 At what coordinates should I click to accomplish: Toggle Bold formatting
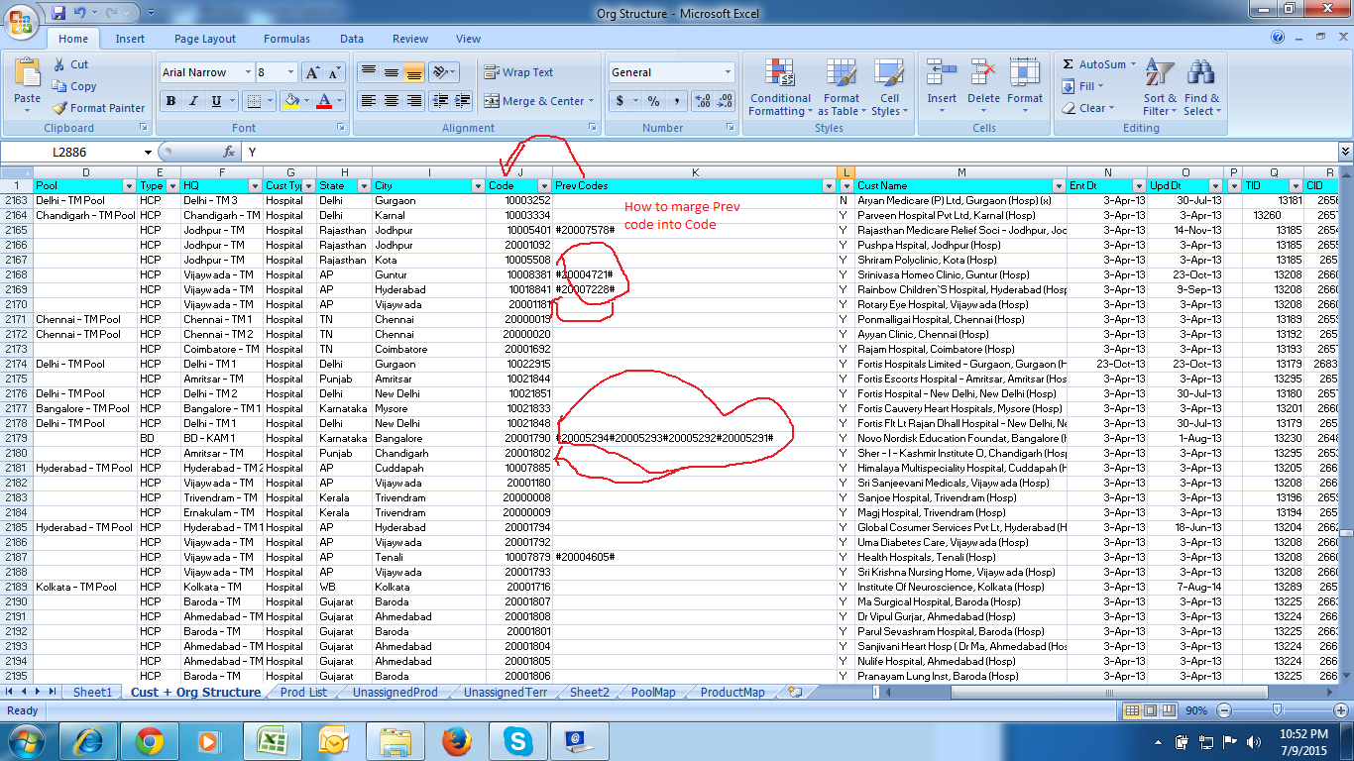[x=170, y=101]
